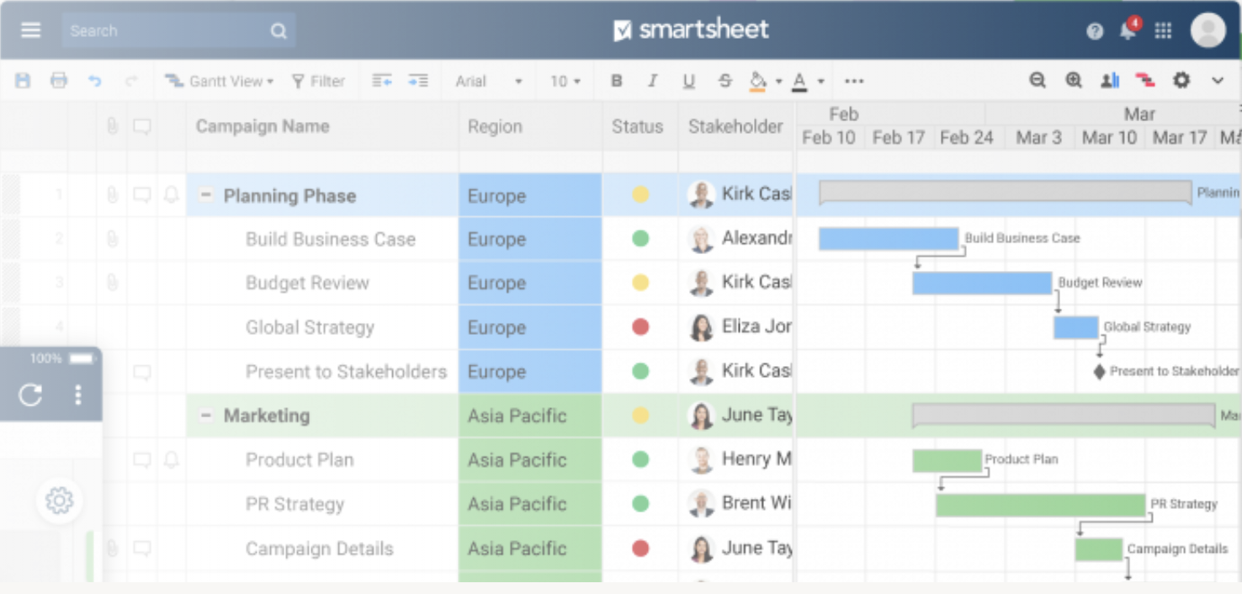The height and width of the screenshot is (594, 1242).
Task: Toggle bold formatting in the toolbar
Action: pos(617,81)
